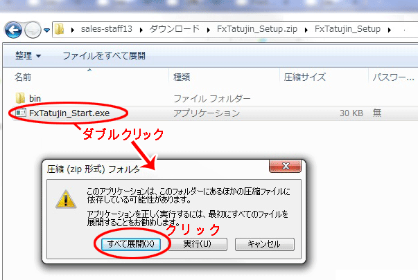418x280 pixels.
Task: Sort by the パスワー... column header
Action: click(393, 77)
